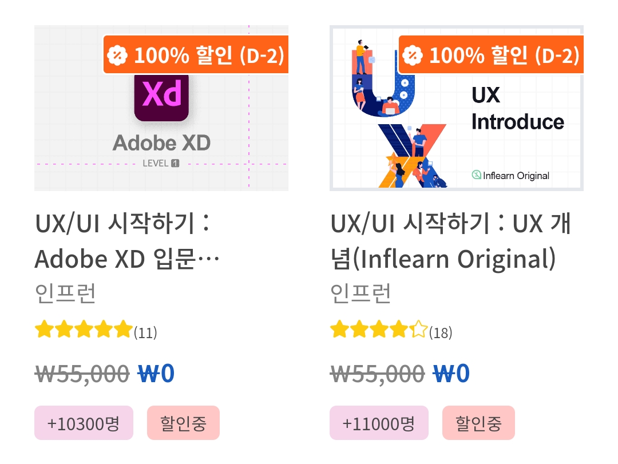The image size is (618, 464).
Task: Click the Xd logo icon
Action: 161,97
